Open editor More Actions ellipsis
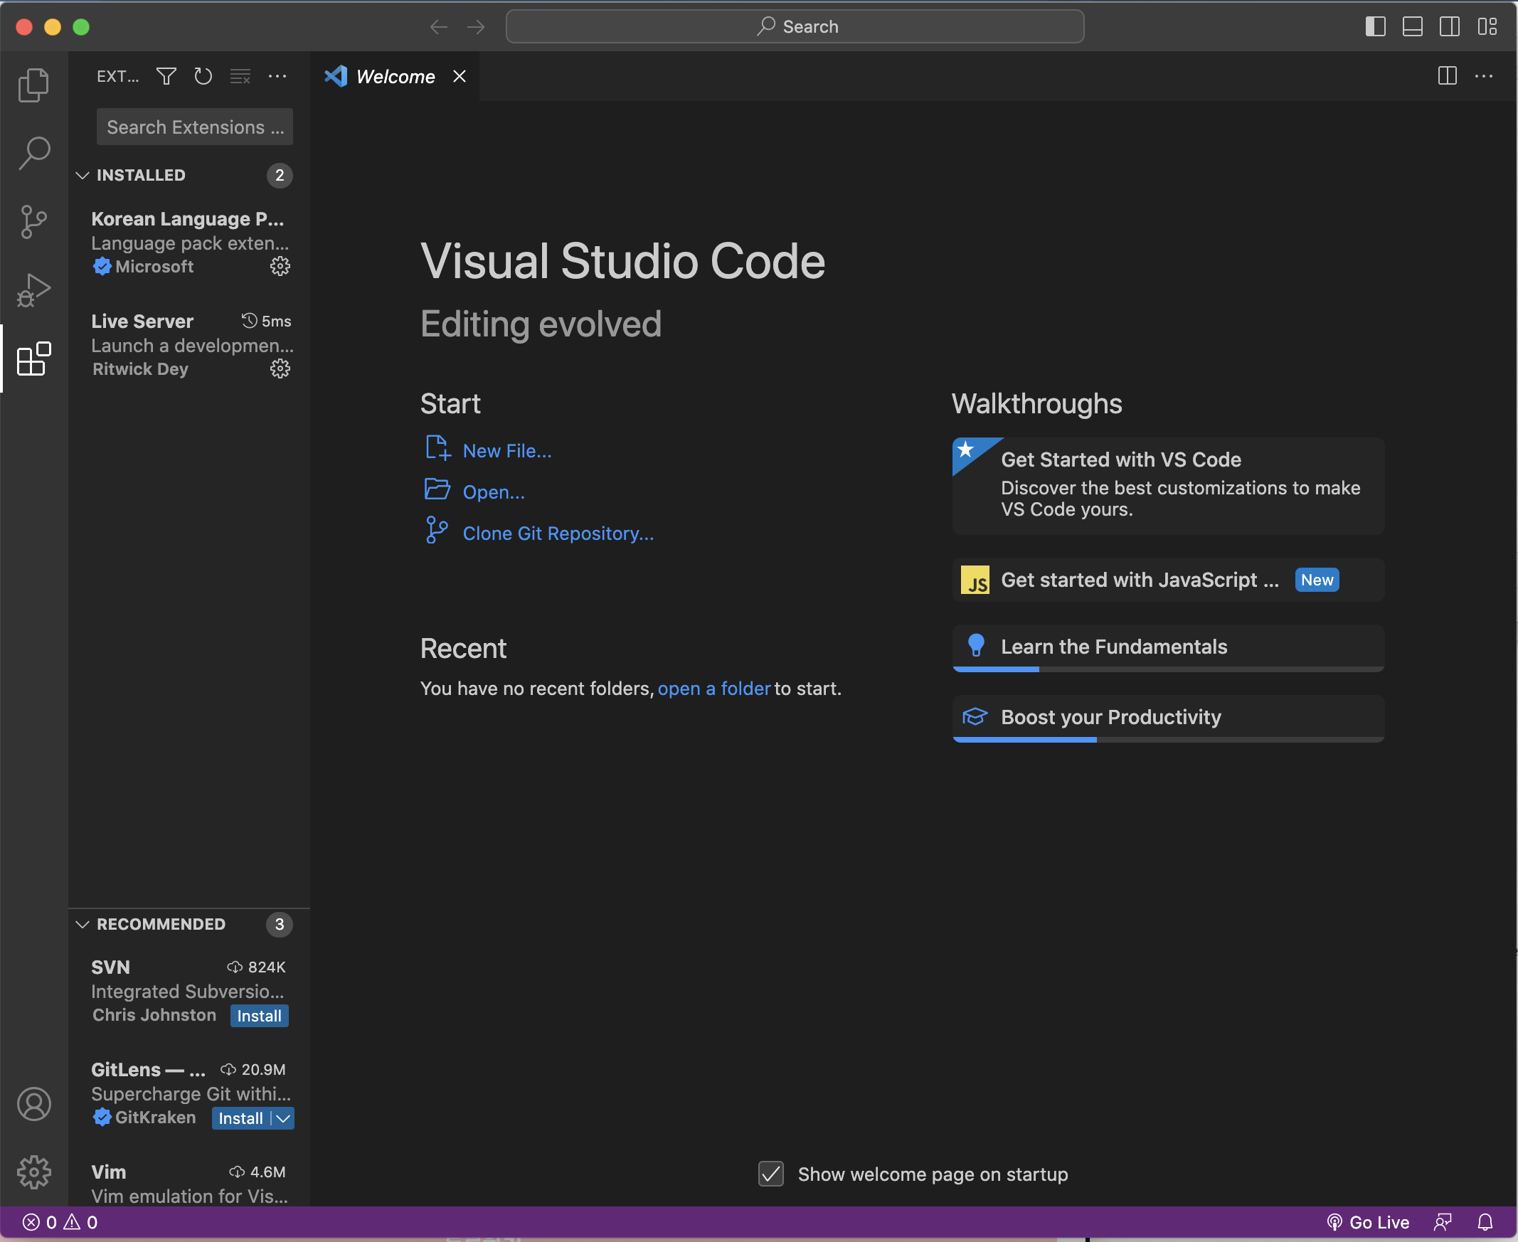The height and width of the screenshot is (1242, 1518). pyautogui.click(x=1485, y=76)
